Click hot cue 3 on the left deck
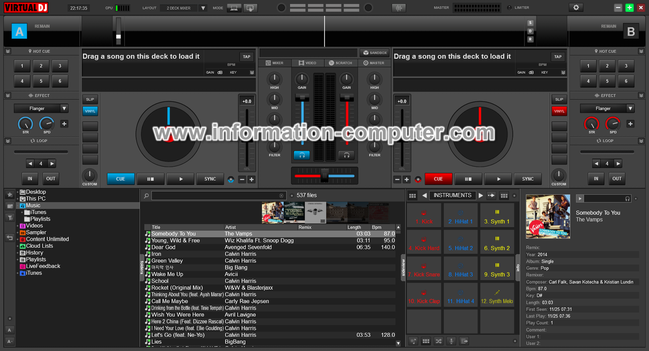 [x=60, y=66]
